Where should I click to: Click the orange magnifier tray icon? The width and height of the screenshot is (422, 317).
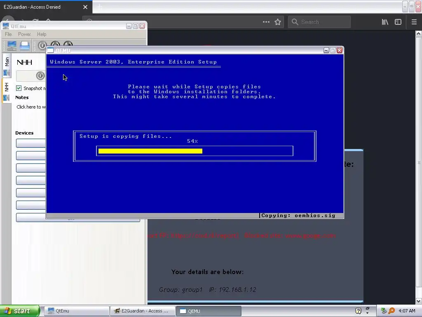pyautogui.click(x=392, y=311)
